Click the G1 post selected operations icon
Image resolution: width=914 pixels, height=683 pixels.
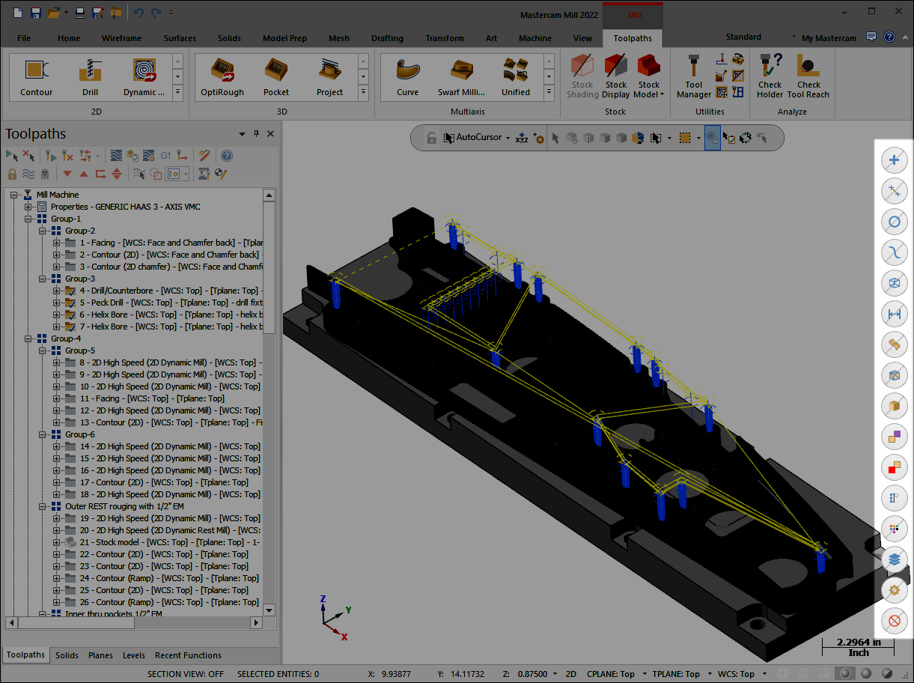coord(165,156)
